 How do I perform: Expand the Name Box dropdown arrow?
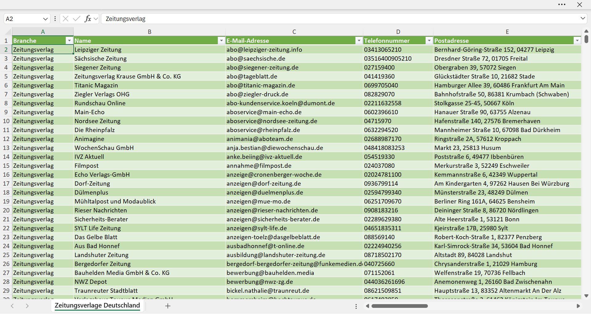tap(46, 19)
